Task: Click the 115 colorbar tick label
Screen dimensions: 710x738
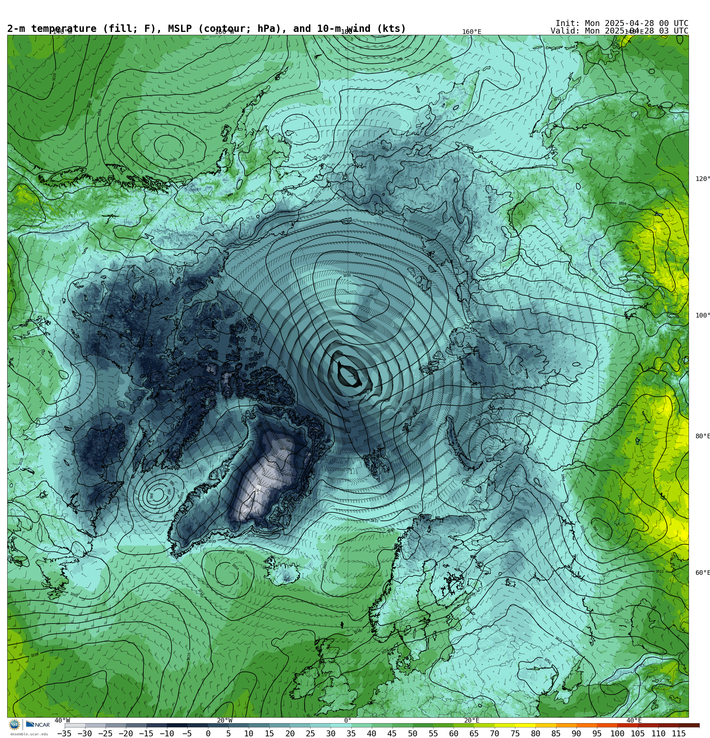Action: point(678,733)
